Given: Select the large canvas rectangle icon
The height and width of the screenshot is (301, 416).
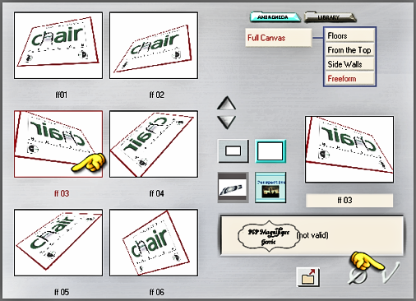Looking at the screenshot, I should tap(270, 151).
